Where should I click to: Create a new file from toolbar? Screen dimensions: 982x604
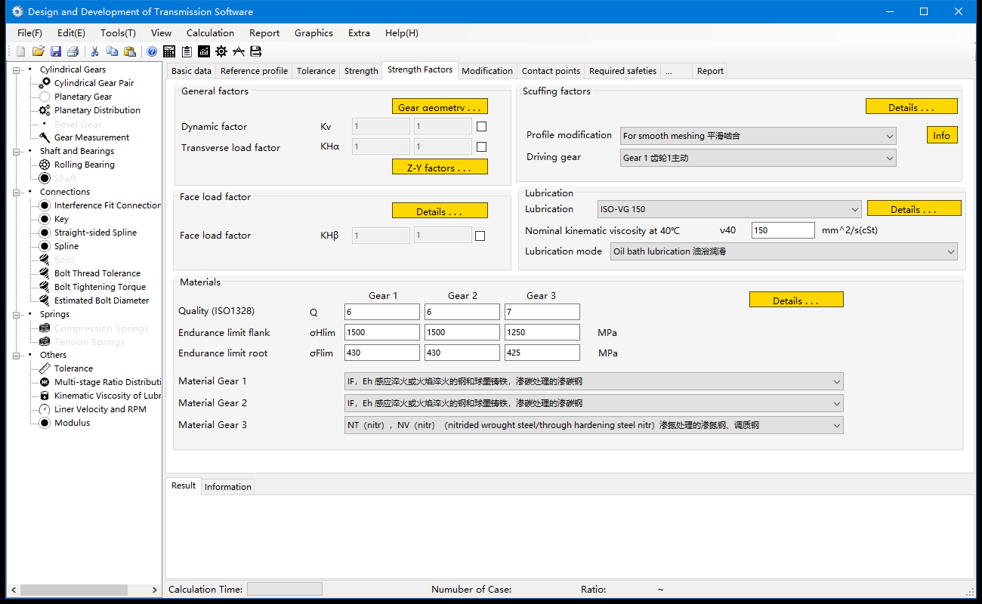pos(20,51)
